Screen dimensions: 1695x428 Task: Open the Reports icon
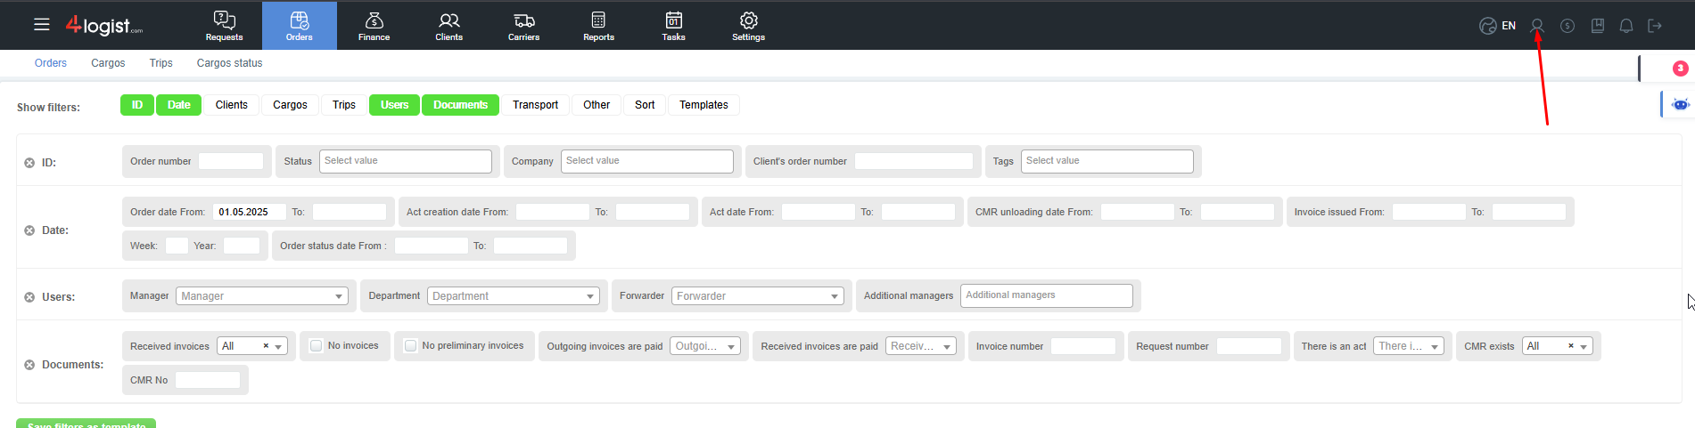pyautogui.click(x=598, y=21)
